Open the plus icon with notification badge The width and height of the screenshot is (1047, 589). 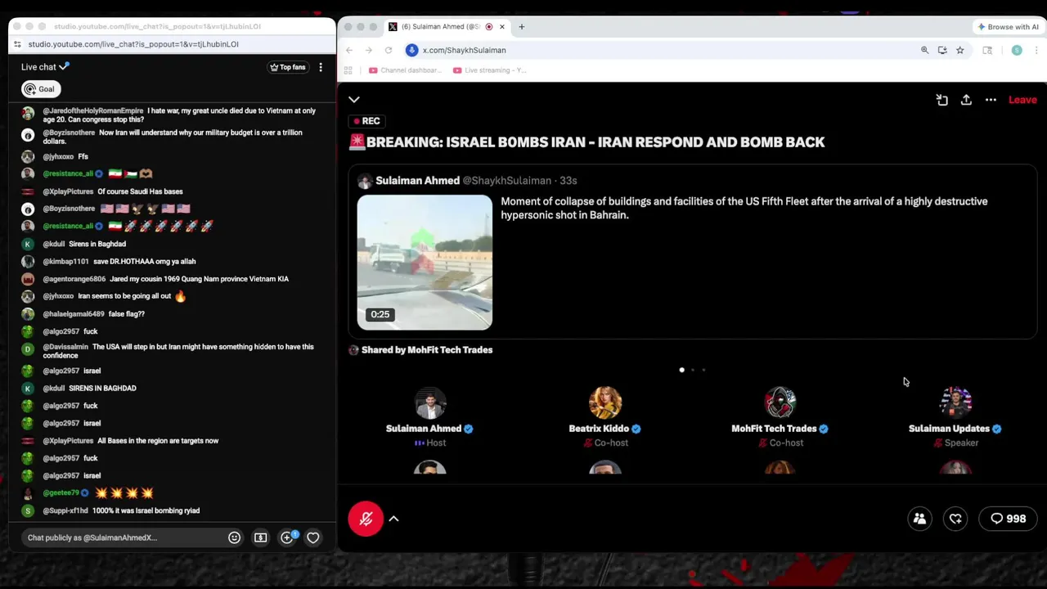click(287, 537)
